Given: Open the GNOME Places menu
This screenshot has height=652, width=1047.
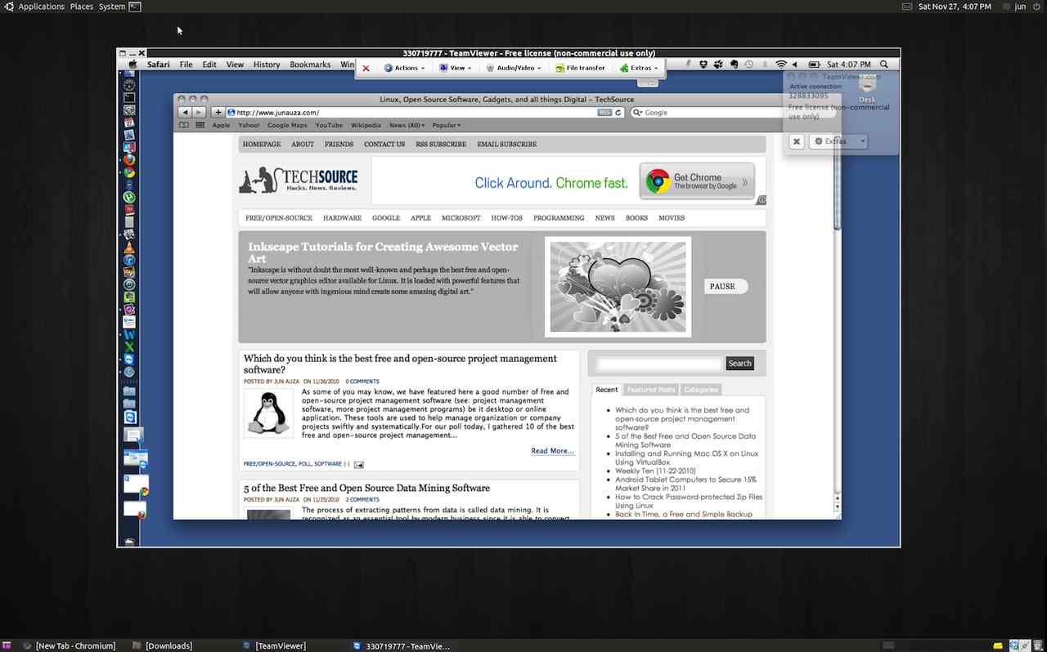Looking at the screenshot, I should [x=81, y=7].
